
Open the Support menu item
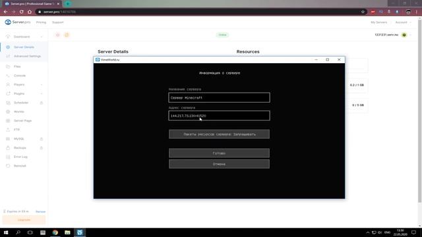pos(58,22)
